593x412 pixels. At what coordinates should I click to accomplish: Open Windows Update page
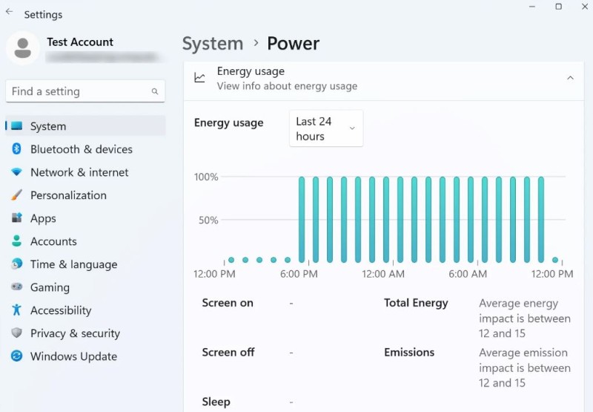85,356
